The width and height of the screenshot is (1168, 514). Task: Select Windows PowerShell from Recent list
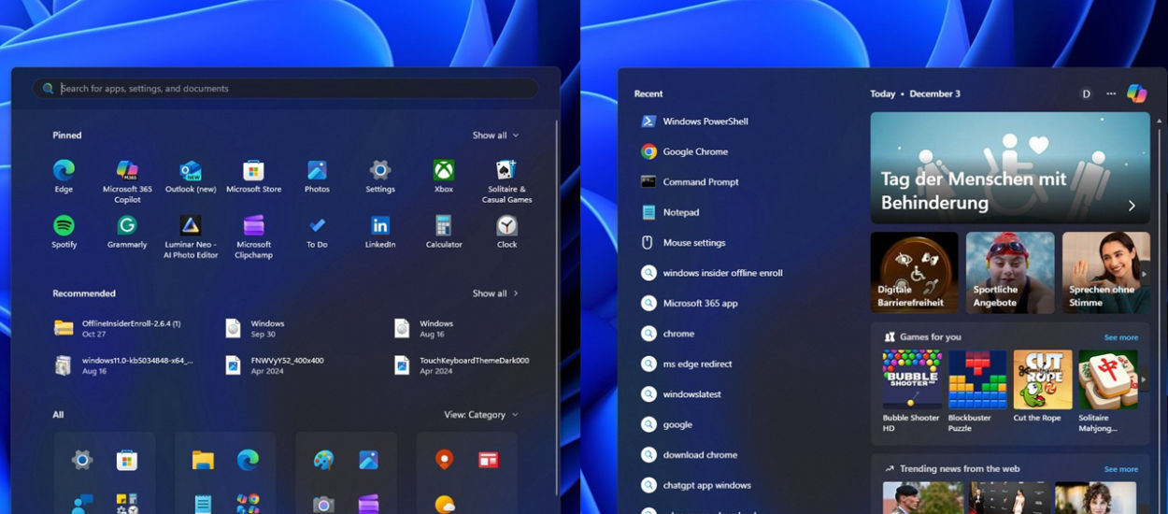click(x=705, y=121)
